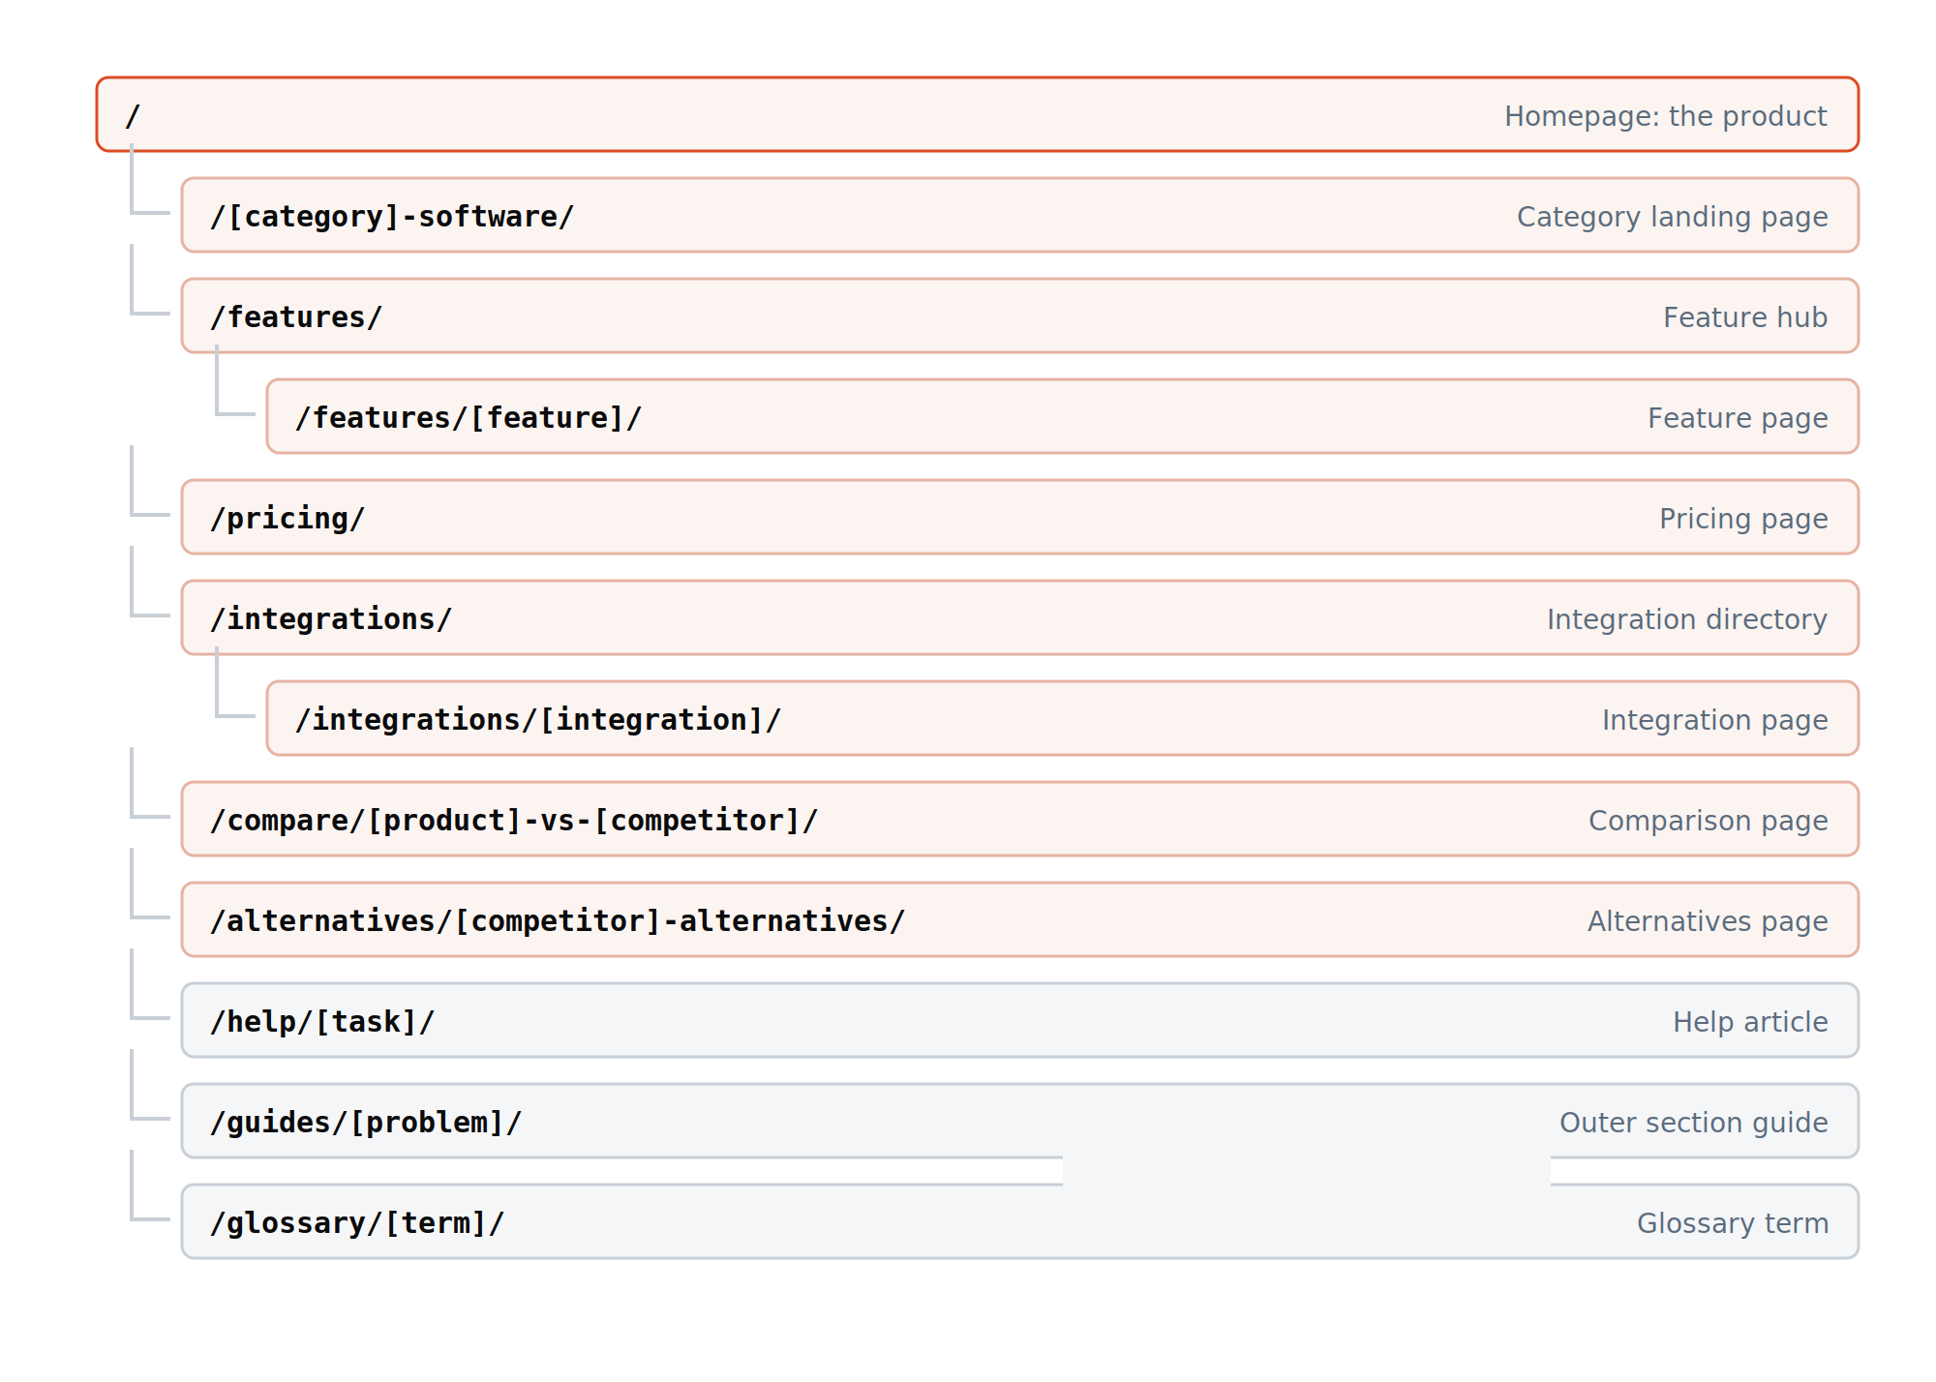Select the /alternatives/[competitor]-alternatives/ path

point(558,921)
